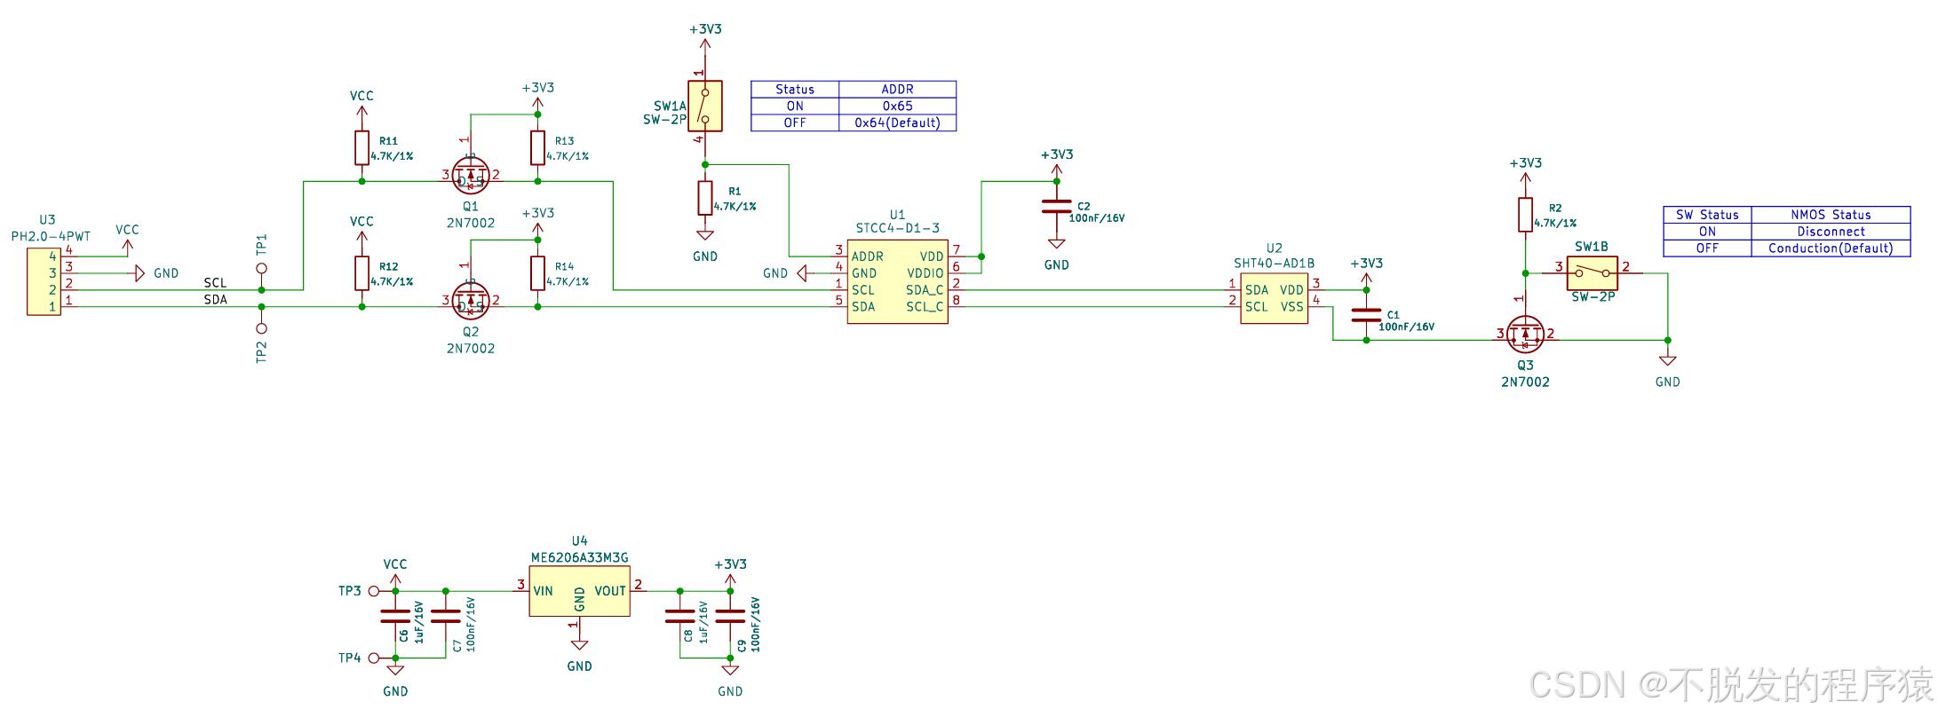
Task: Click the "VOUT" pin label on U4
Action: click(x=610, y=591)
